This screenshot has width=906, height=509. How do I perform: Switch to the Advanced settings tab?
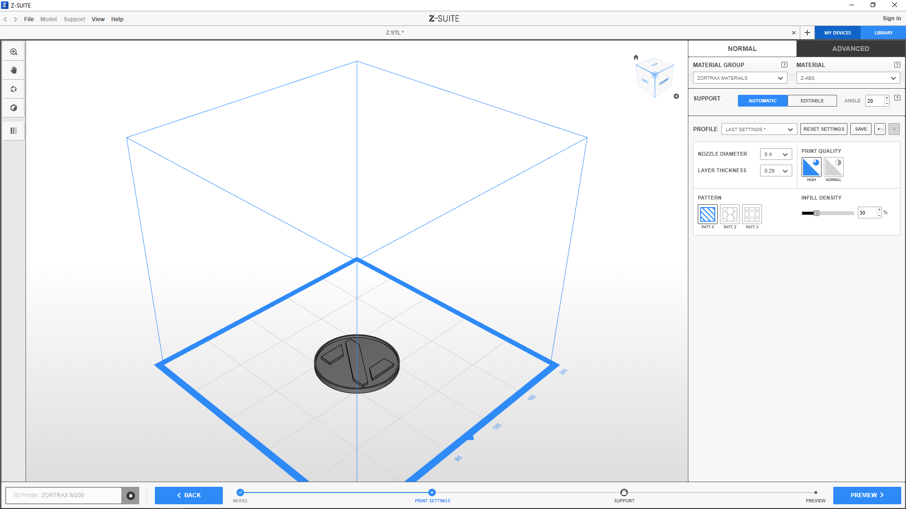[x=850, y=49]
